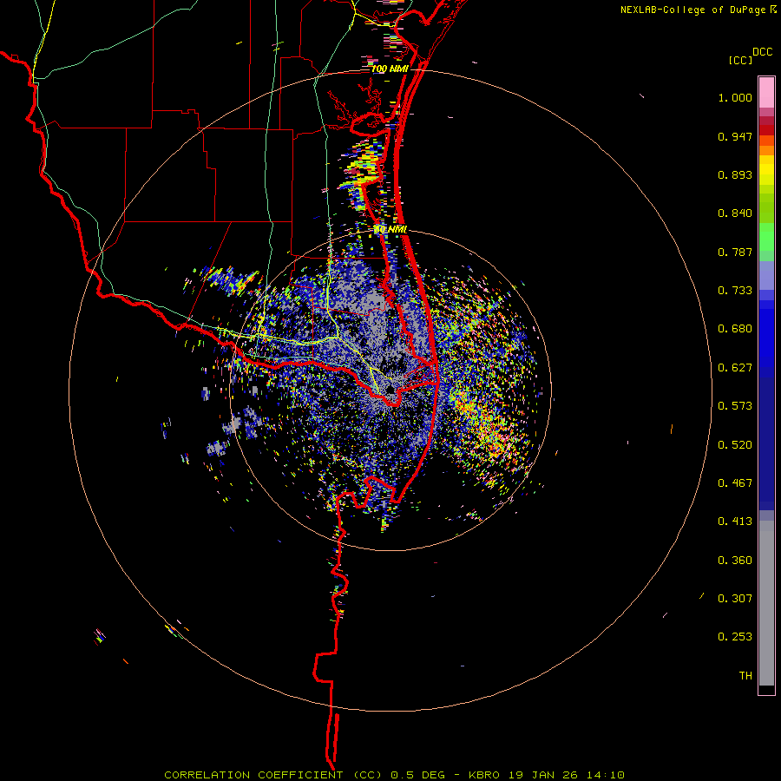Viewport: 781px width, 781px height.
Task: Click the 0.307 scale value
Action: point(735,598)
